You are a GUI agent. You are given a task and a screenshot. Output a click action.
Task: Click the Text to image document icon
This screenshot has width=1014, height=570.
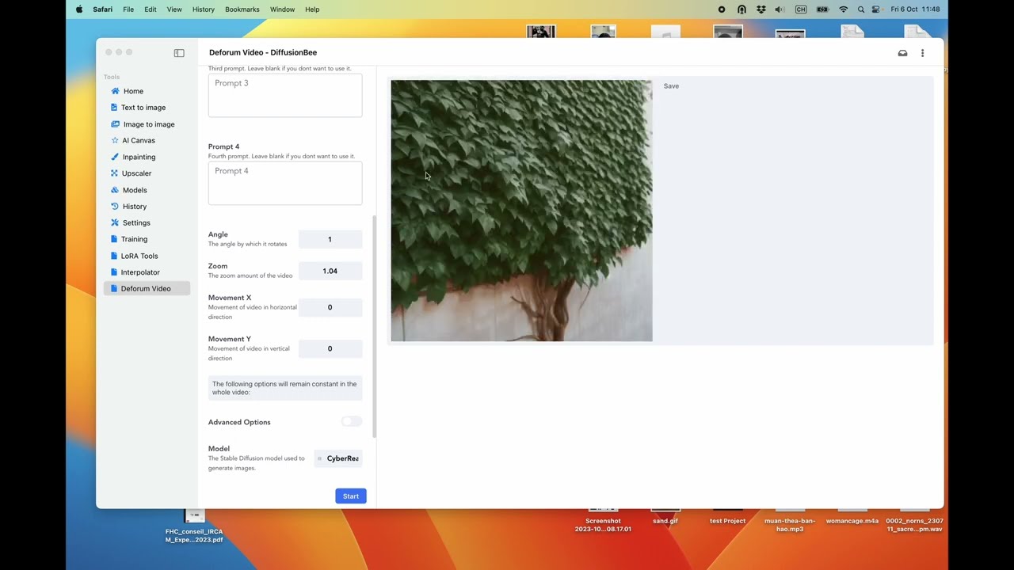click(114, 108)
